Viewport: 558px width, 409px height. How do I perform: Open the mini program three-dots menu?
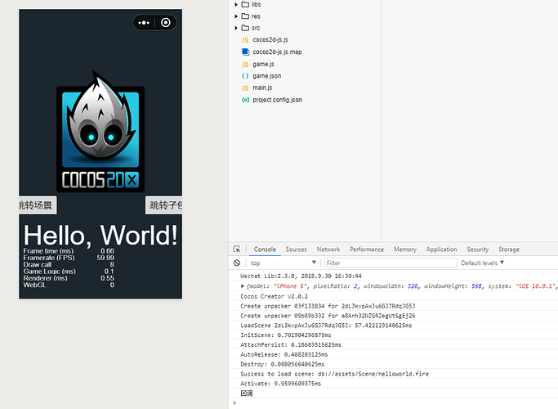pos(144,23)
